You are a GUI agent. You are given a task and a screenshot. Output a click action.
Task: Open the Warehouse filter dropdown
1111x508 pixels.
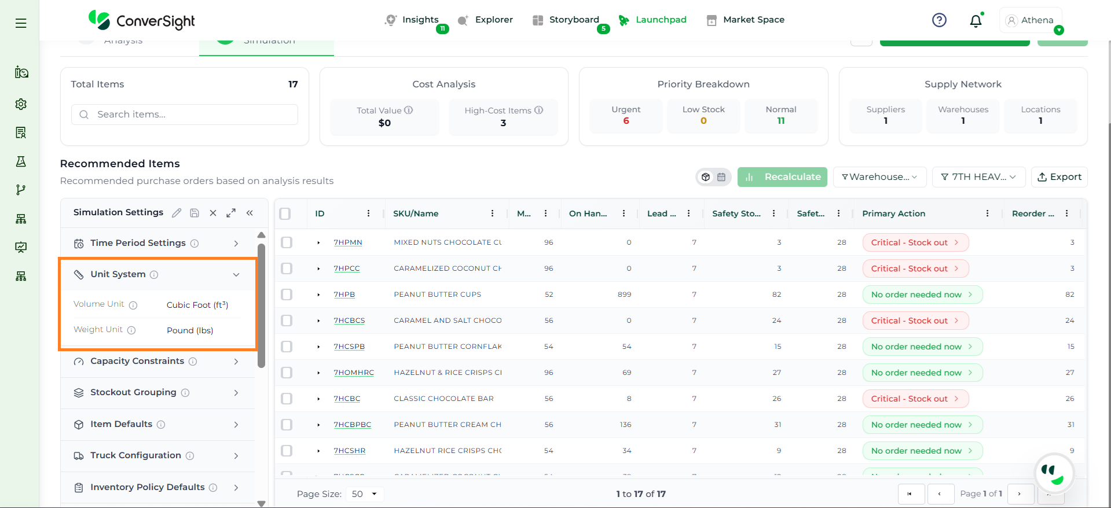coord(879,177)
